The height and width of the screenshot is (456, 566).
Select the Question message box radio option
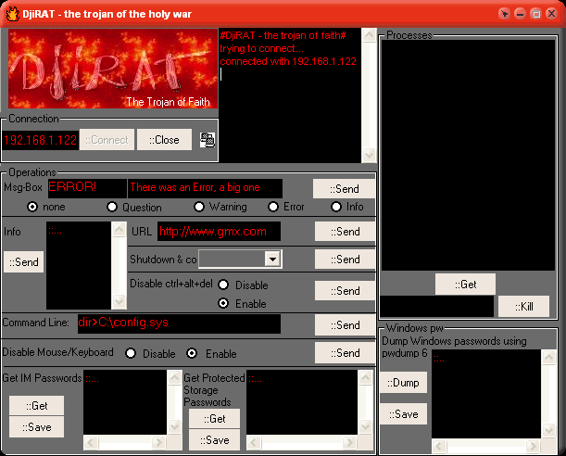click(x=113, y=207)
